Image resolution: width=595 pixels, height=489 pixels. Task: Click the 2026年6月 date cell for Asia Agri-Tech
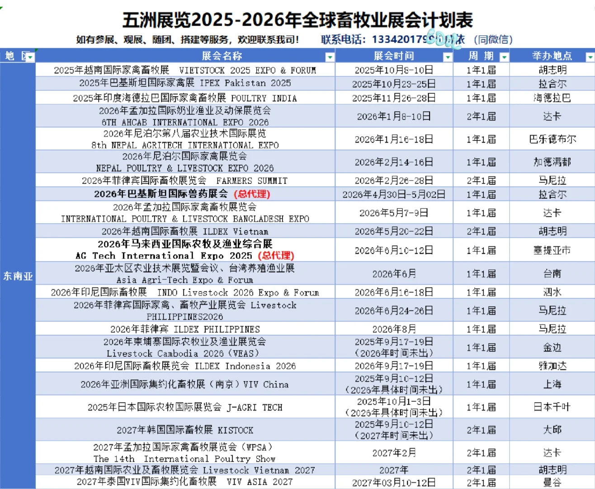[393, 273]
